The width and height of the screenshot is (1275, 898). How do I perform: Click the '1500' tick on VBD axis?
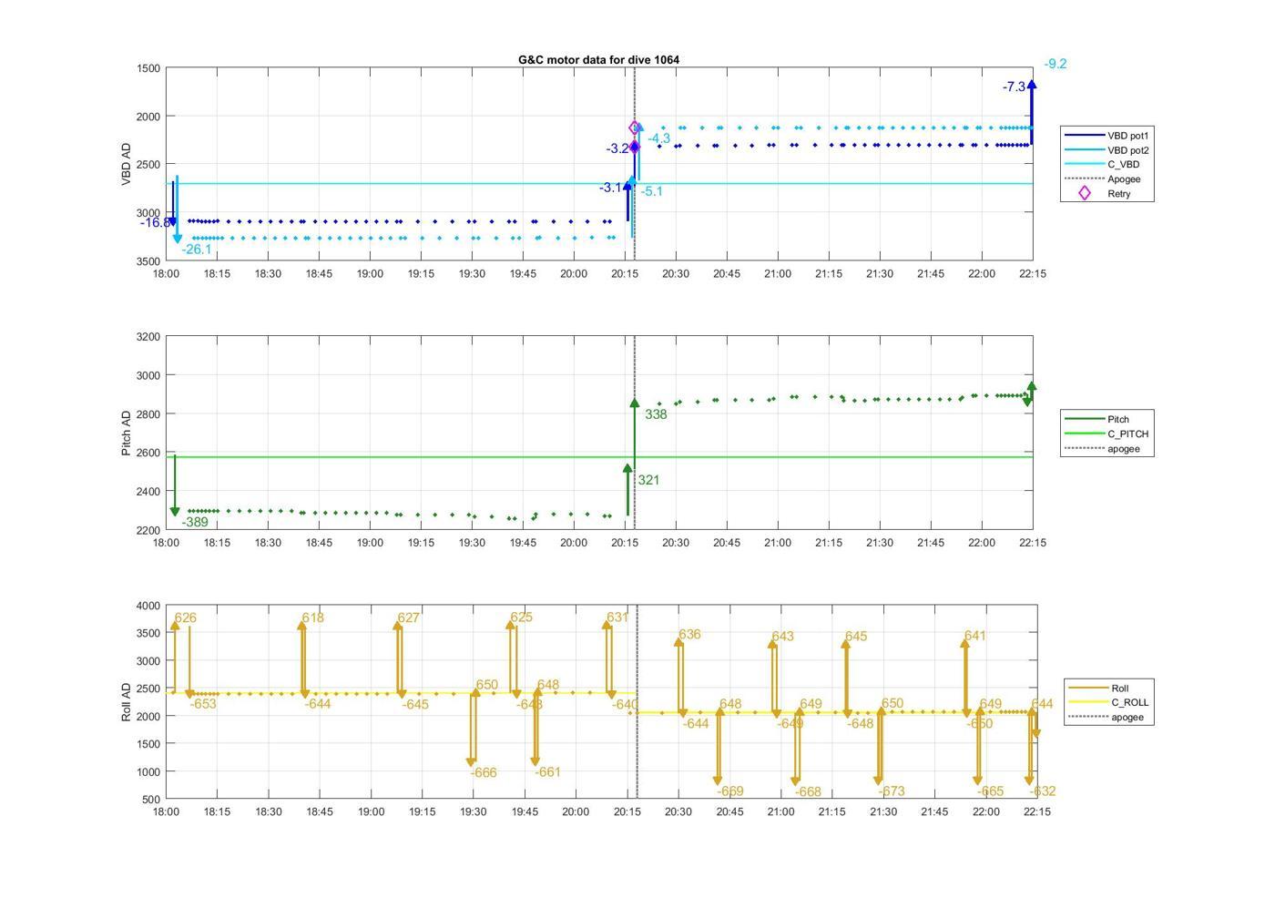click(149, 68)
